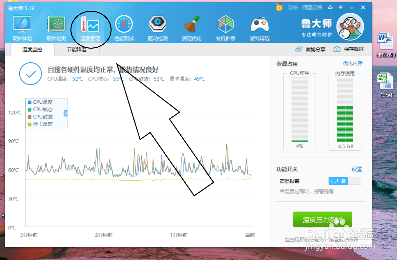The height and width of the screenshot is (260, 397).
Task: Open the 论坛 forum link
Action: [x=293, y=8]
